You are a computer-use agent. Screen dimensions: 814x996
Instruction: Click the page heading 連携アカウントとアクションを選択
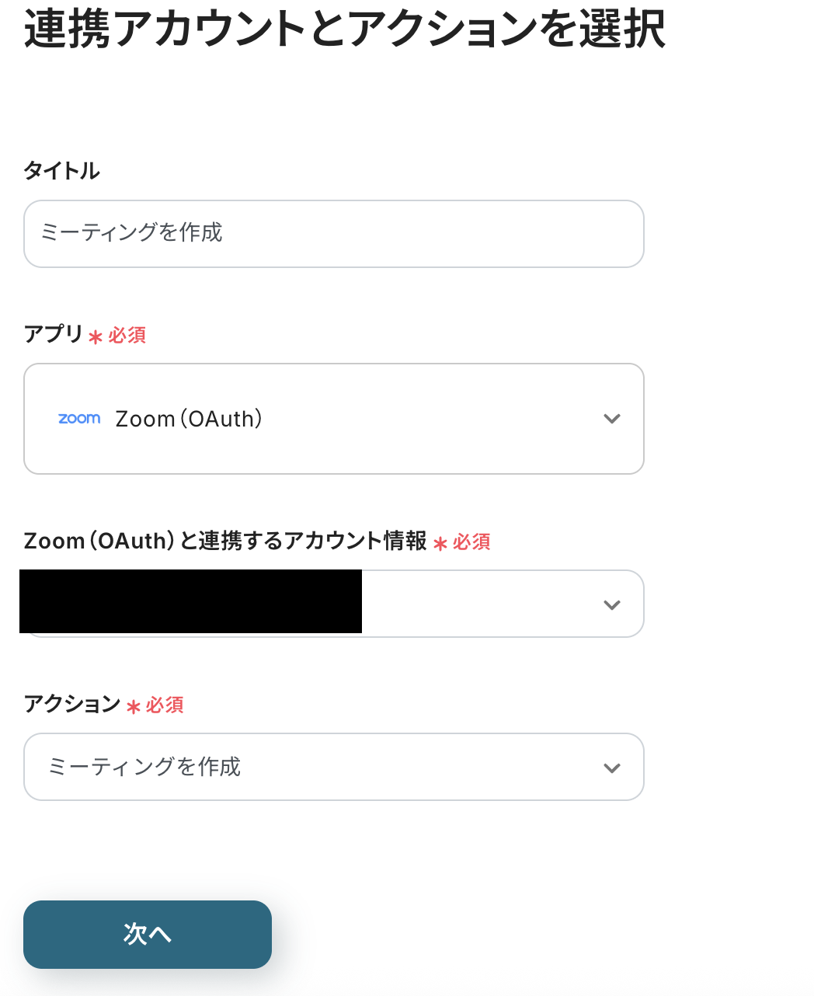344,30
